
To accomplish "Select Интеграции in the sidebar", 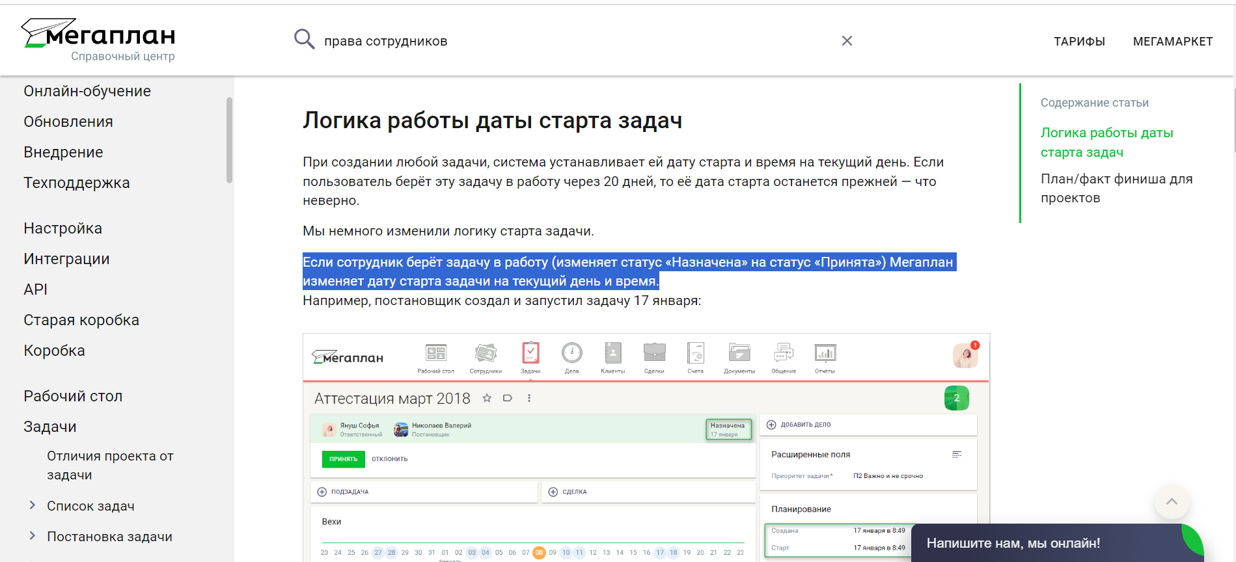I will click(66, 259).
